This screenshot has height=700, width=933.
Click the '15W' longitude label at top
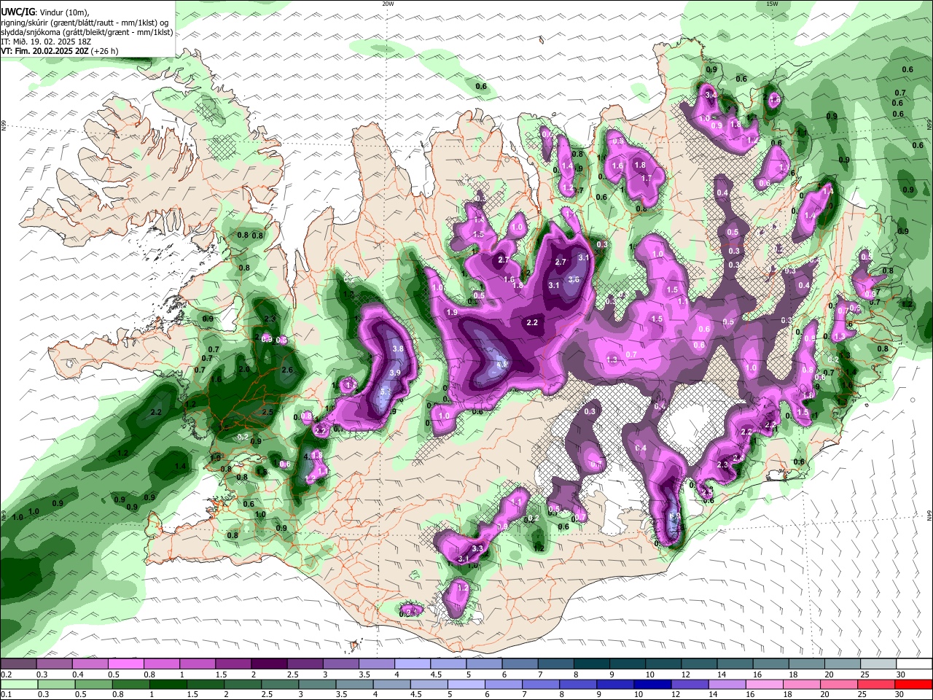[x=772, y=4]
